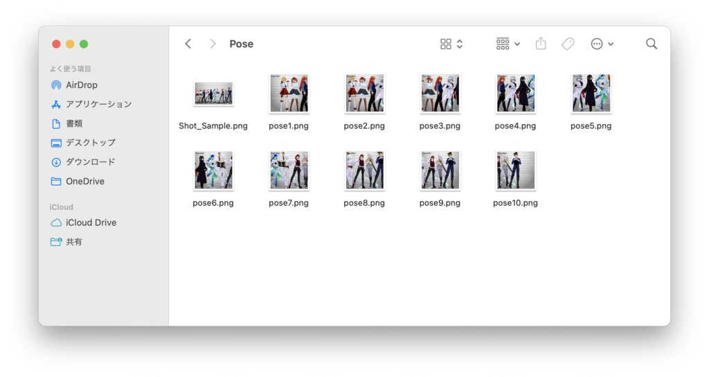The image size is (709, 377).
Task: Click the OneDrive folder icon
Action: coord(56,181)
